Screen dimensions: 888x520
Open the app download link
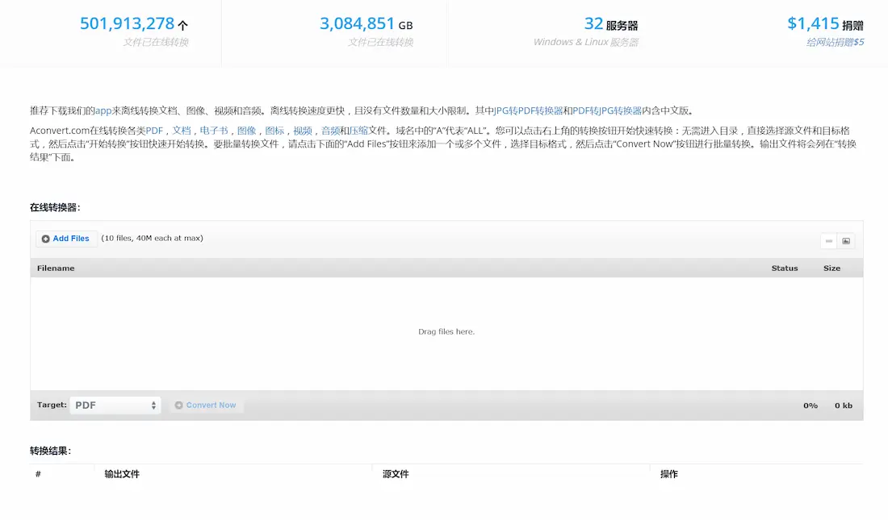coord(103,110)
